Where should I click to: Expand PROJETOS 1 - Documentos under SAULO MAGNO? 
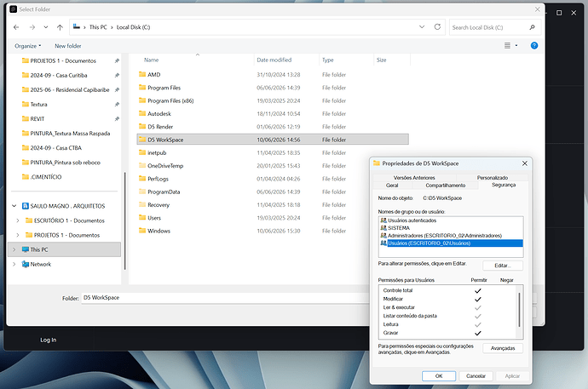18,235
